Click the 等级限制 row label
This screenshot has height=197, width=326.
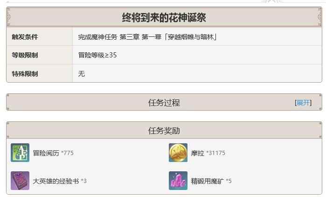(25, 55)
